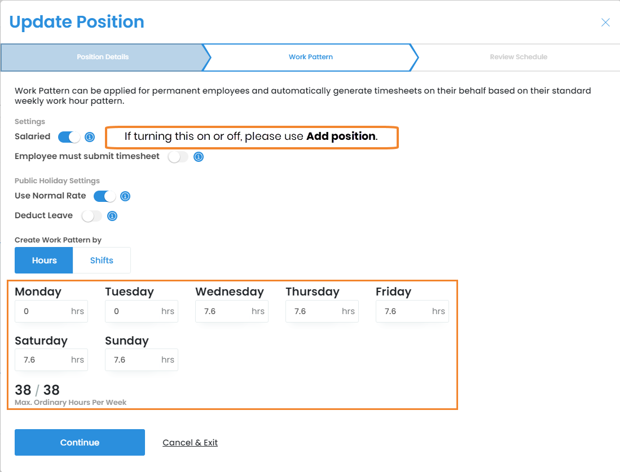Viewport: 620px width, 472px height.
Task: Click info icon beside Employee must submit timesheet
Action: [199, 157]
